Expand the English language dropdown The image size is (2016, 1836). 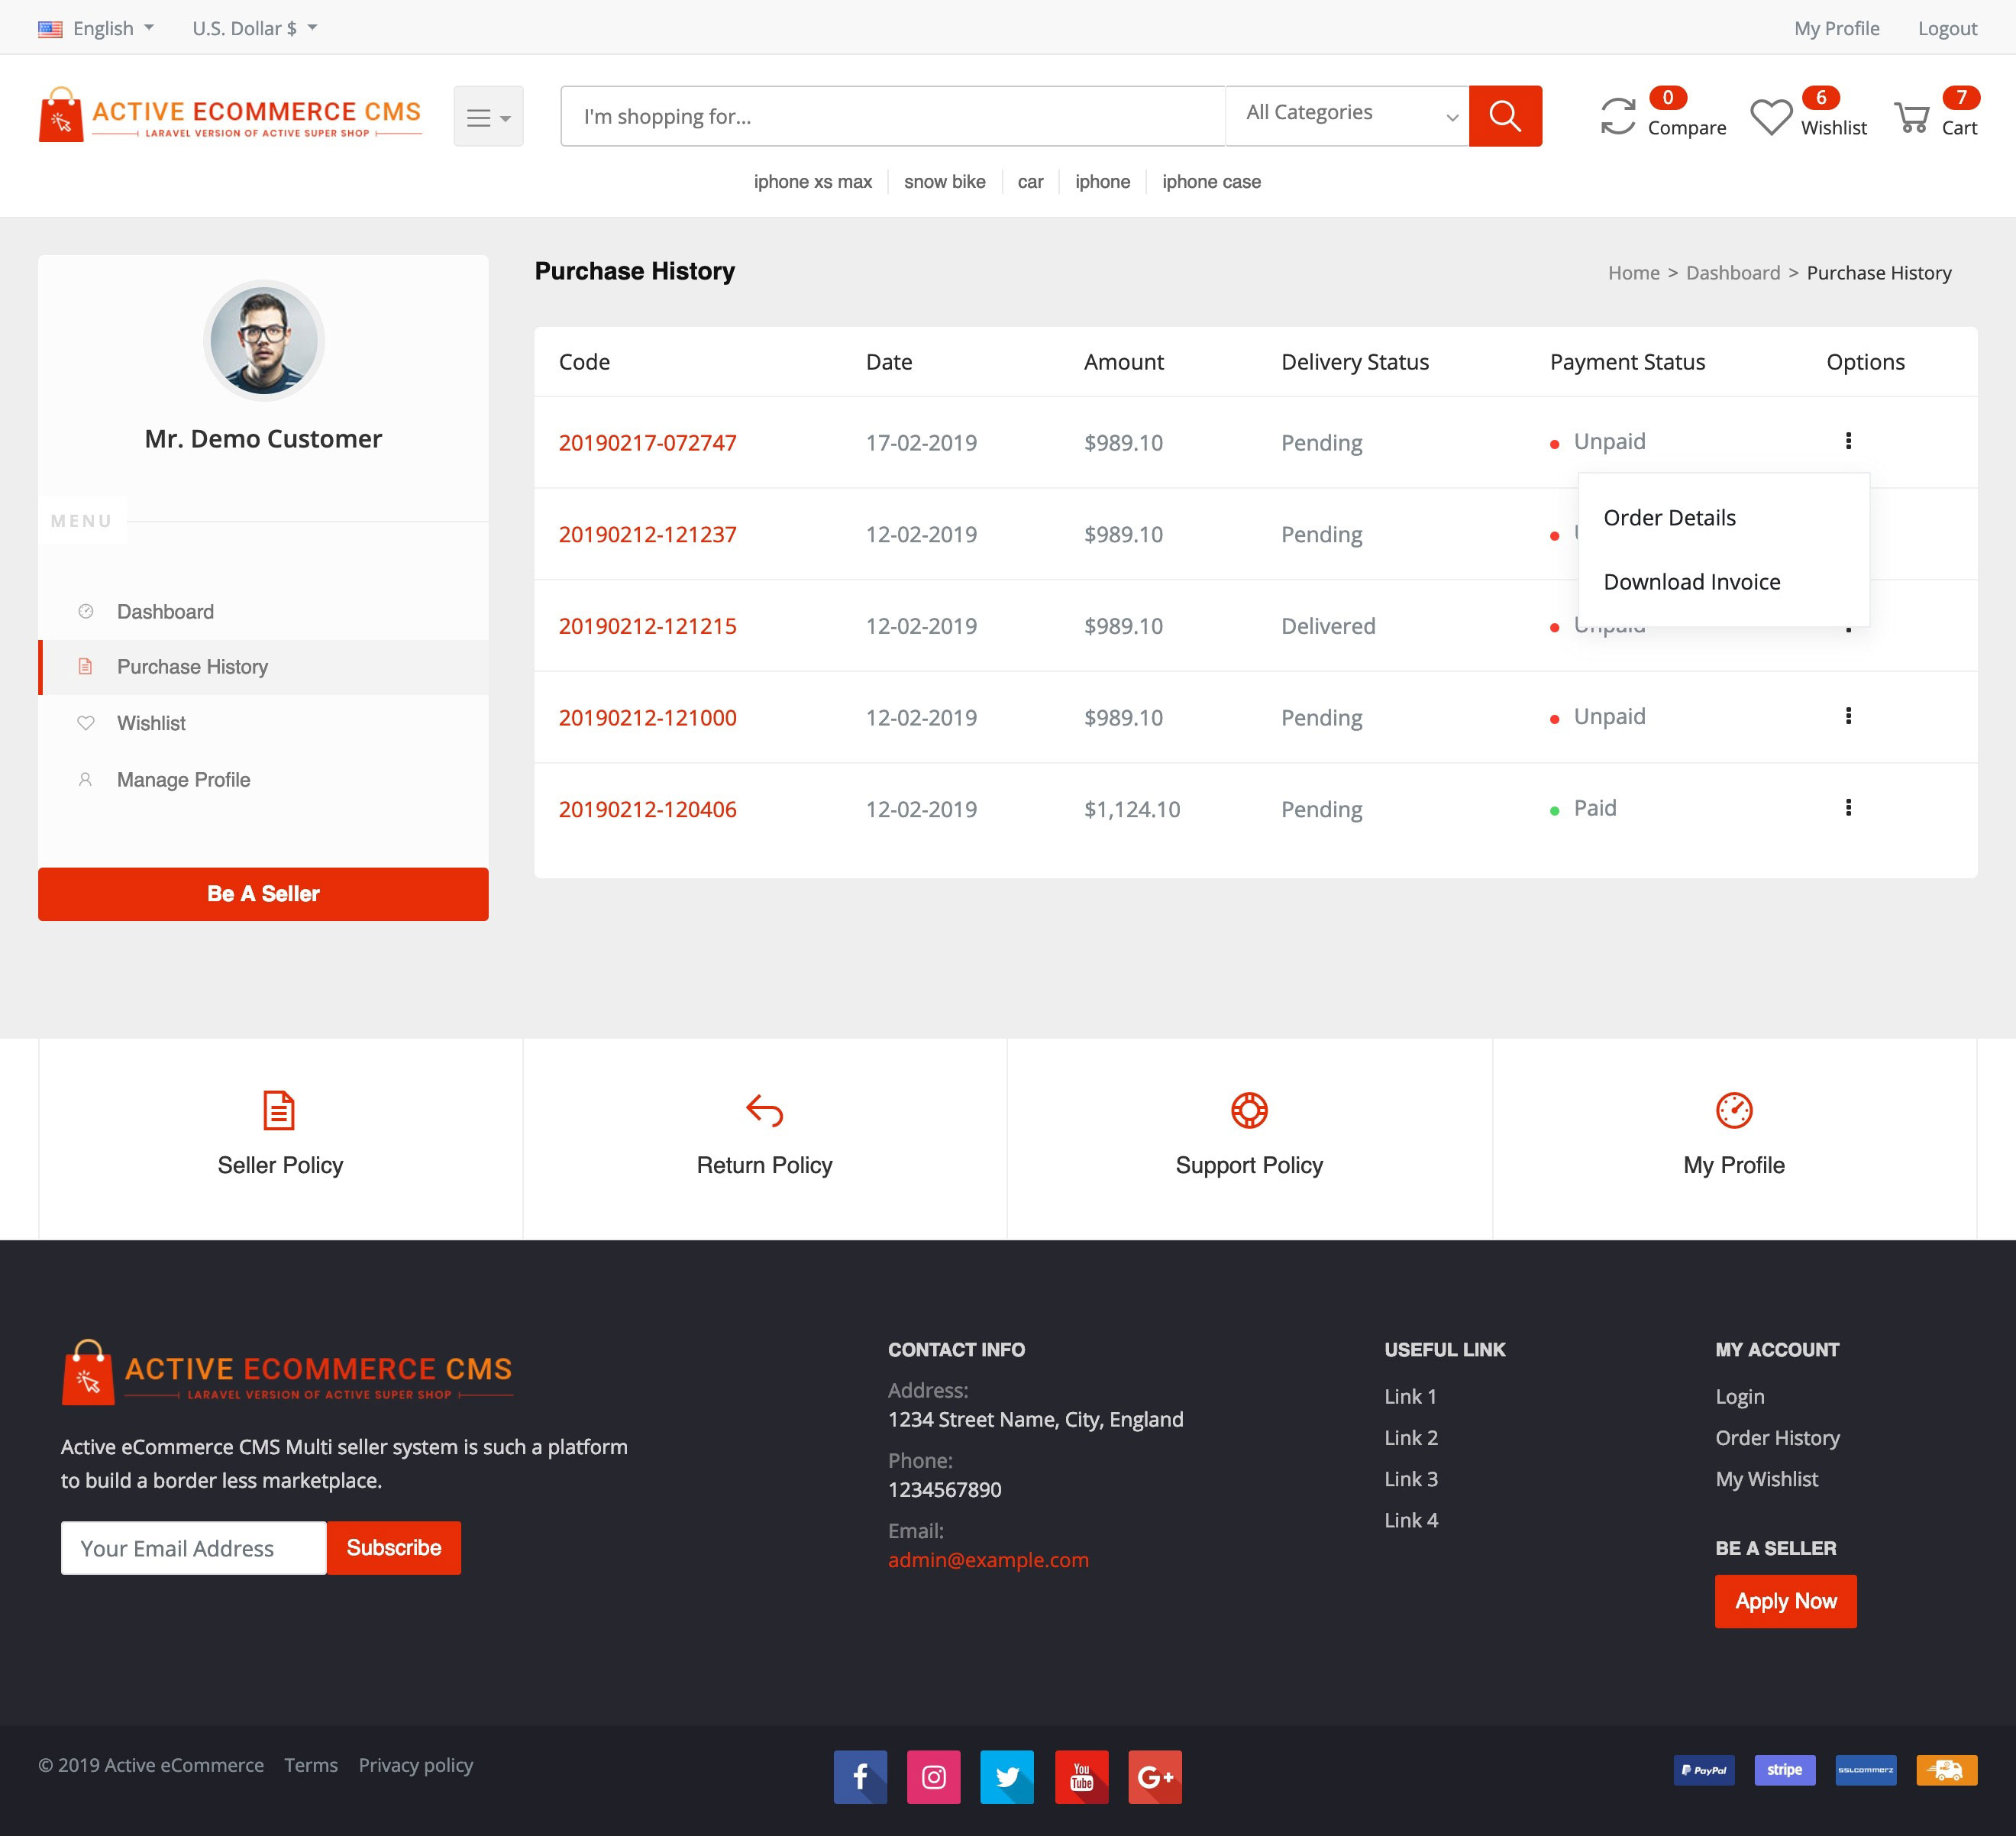(113, 28)
